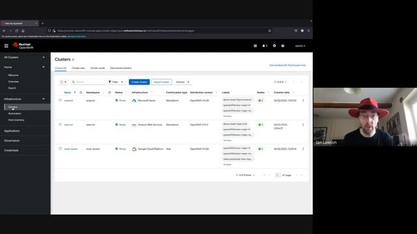Click the Microsoft Azure infrastructure icon
Image resolution: width=417 pixels, height=234 pixels.
click(x=134, y=101)
